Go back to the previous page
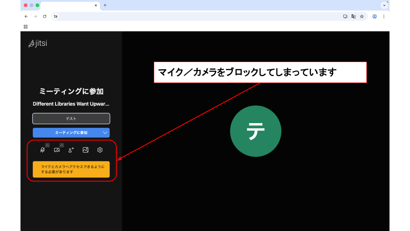 26,16
